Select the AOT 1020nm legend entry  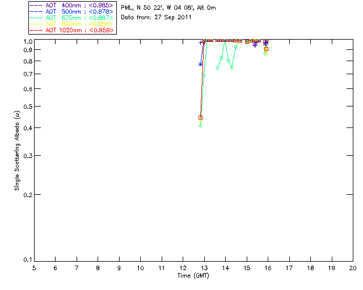71,30
